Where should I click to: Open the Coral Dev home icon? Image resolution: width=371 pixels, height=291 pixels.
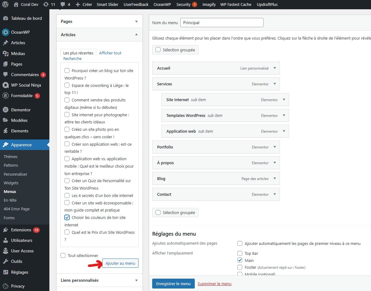pos(16,4)
